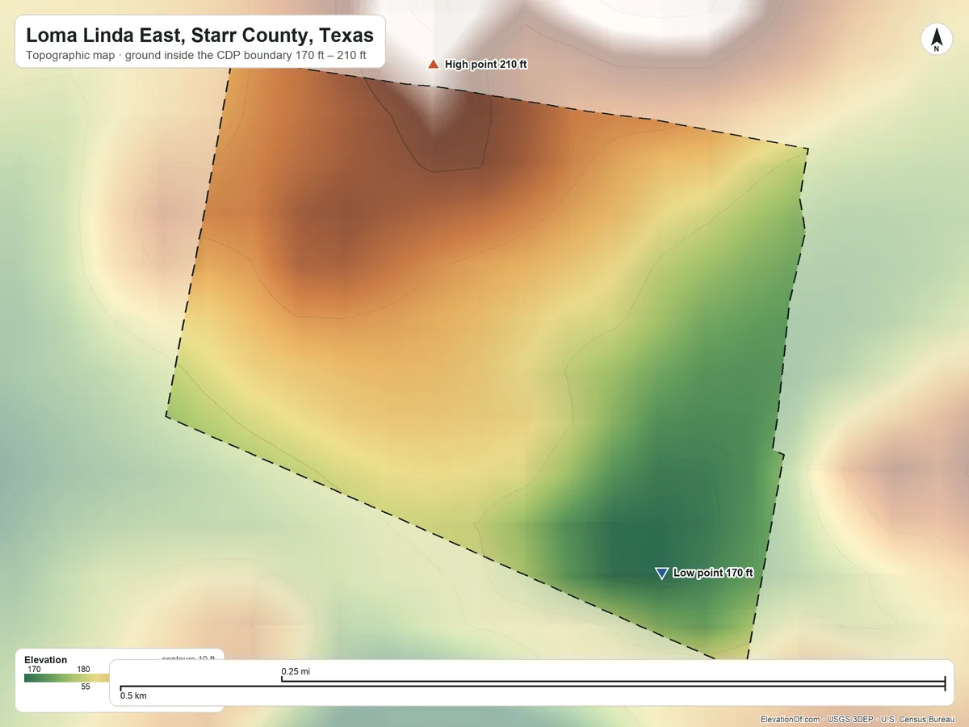969x727 pixels.
Task: Click the north arrow compass icon
Action: click(937, 40)
